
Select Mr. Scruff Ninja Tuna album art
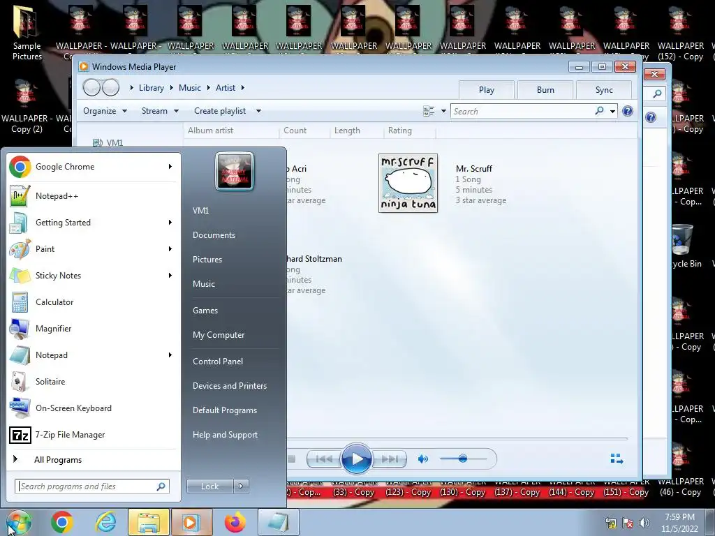(x=408, y=184)
